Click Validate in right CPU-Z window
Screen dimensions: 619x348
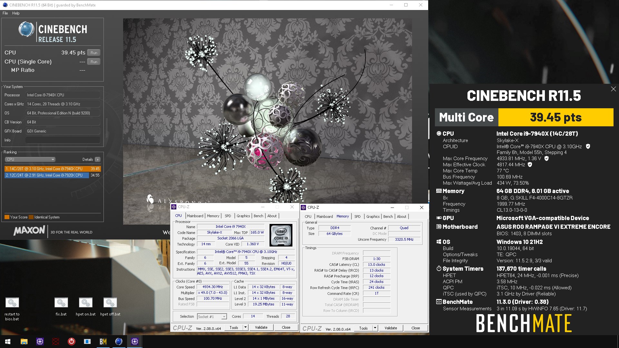[391, 328]
